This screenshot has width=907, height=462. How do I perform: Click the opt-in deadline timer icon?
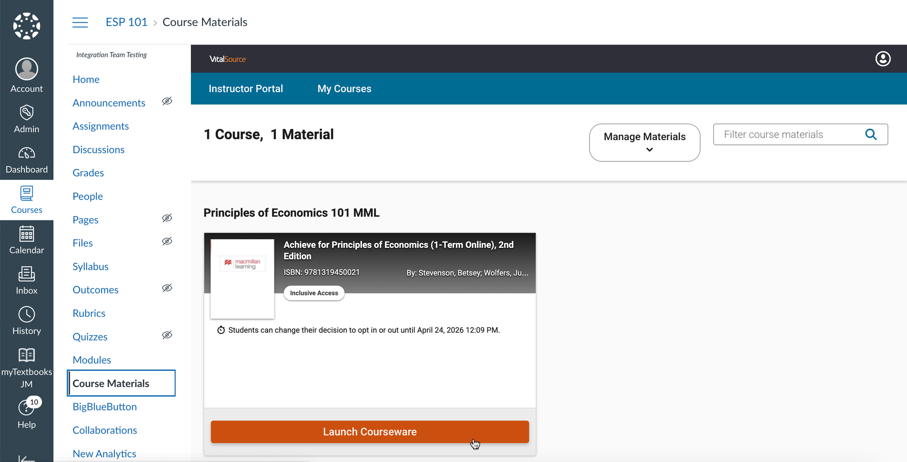[221, 330]
